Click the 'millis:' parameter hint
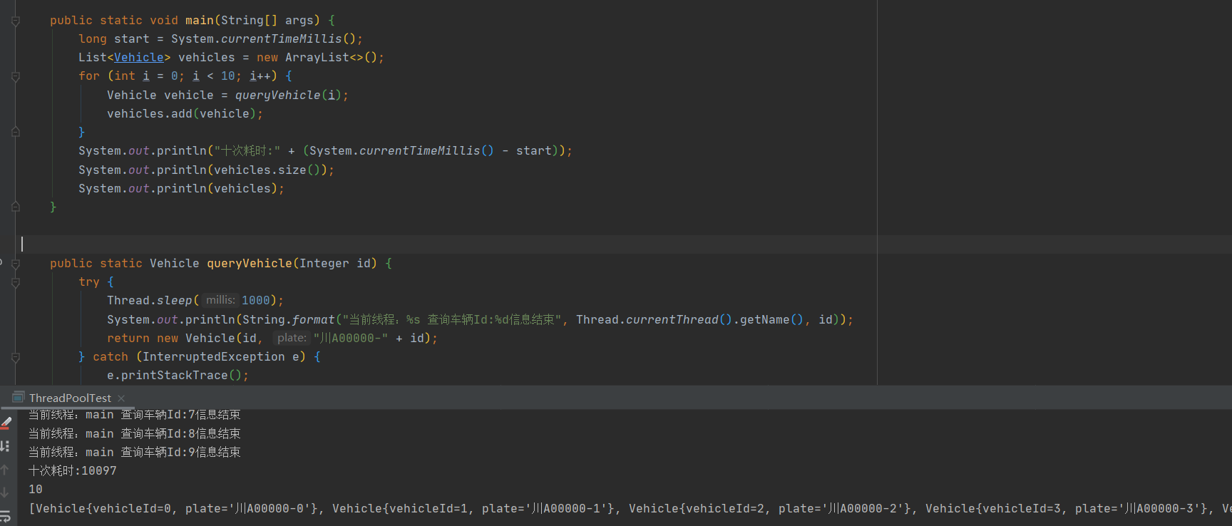The width and height of the screenshot is (1232, 526). click(x=220, y=301)
